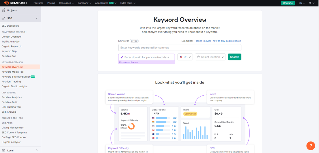Open Listing Management in sidebar
Image resolution: width=319 pixels, height=153 pixels.
[13, 128]
